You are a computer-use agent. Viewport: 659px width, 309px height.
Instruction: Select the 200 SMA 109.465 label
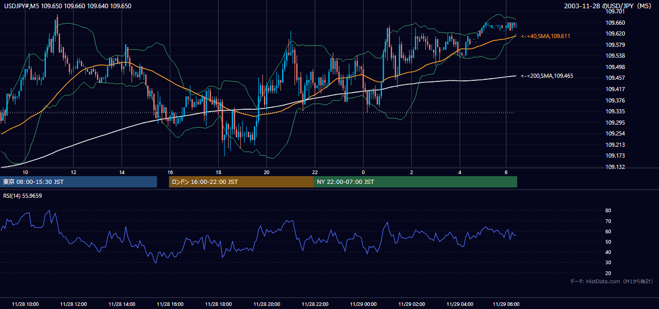tap(547, 76)
